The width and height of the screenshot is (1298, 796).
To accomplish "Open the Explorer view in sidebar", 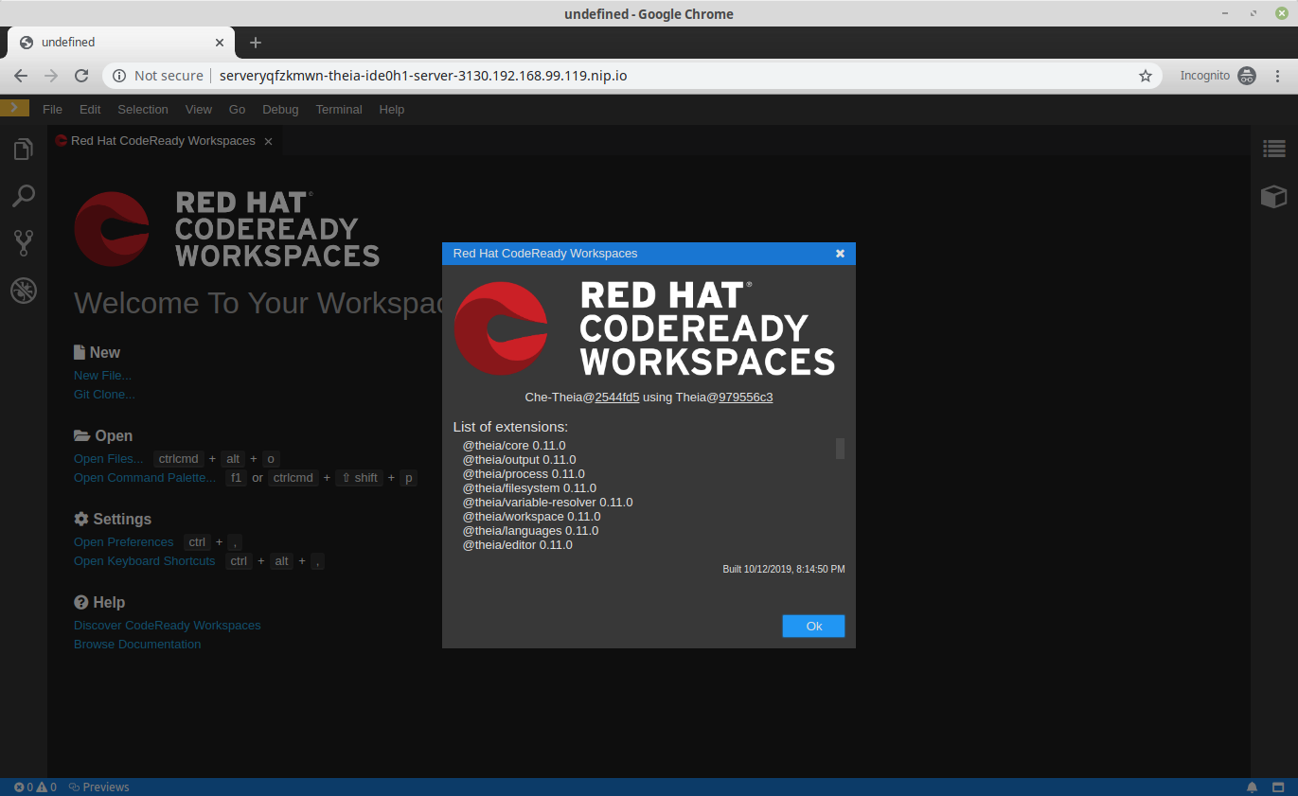I will tap(23, 149).
